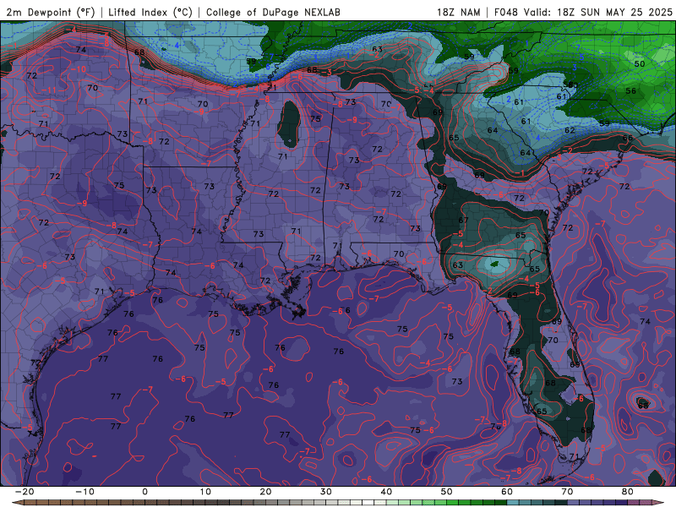676x507 pixels.
Task: Click the 0 label on the color scale
Action: pos(144,492)
